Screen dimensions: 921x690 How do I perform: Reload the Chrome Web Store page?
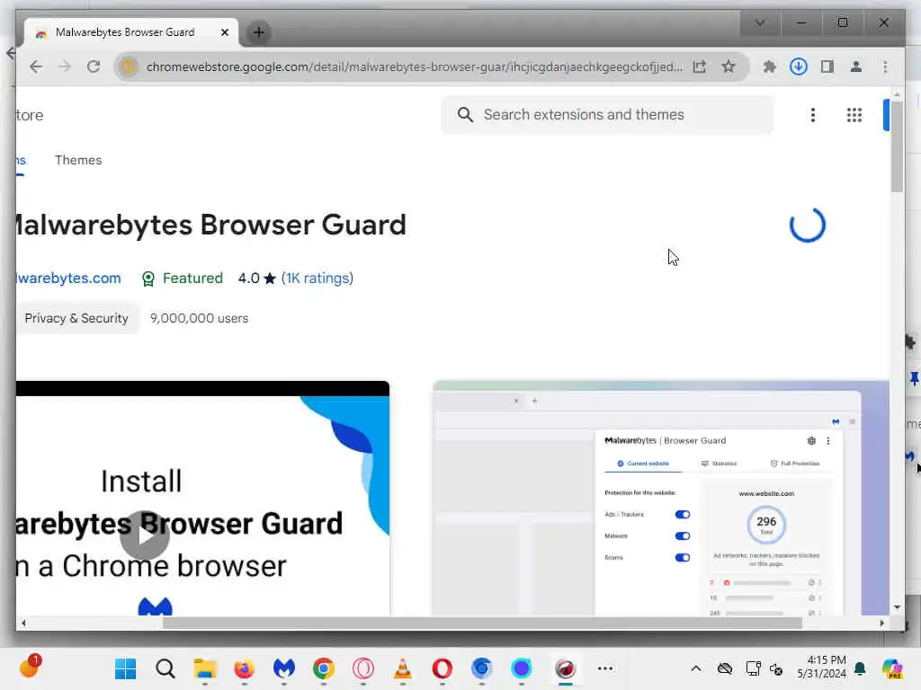coord(94,66)
